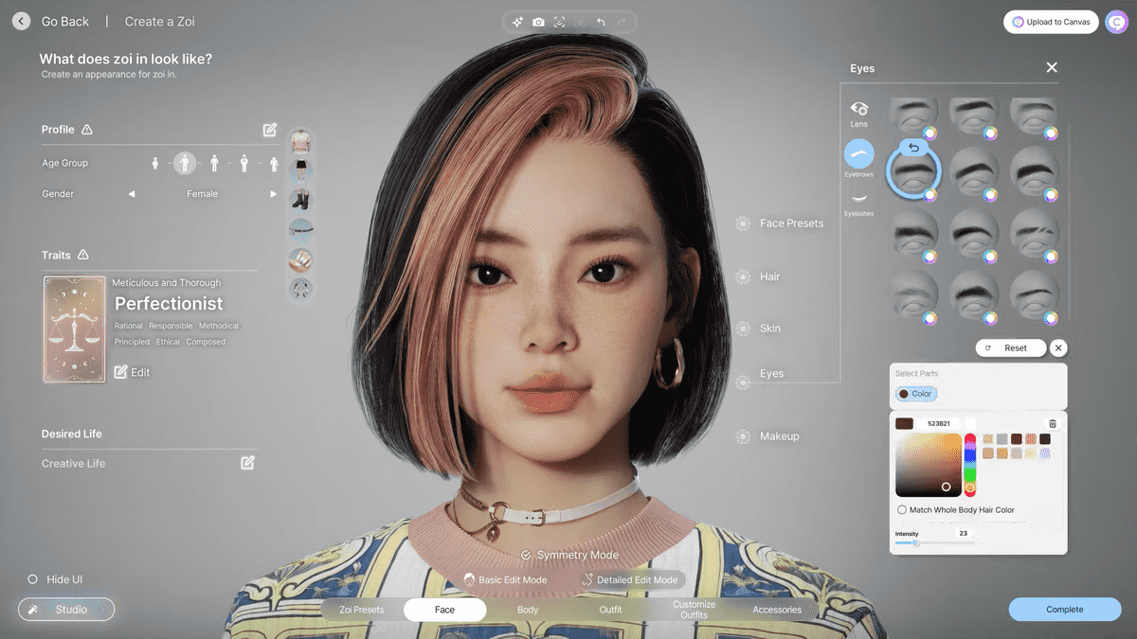Enable Match Whole Body Hair Color
1137x639 pixels.
point(902,509)
